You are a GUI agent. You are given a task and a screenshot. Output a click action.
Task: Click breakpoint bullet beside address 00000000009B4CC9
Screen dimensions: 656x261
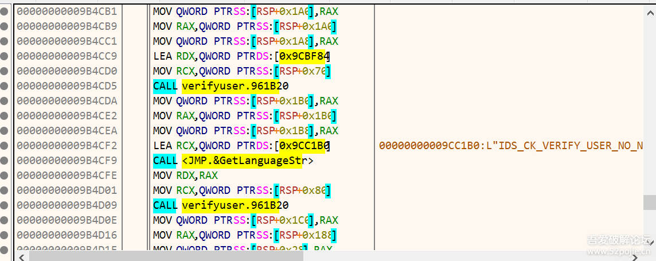coord(5,56)
